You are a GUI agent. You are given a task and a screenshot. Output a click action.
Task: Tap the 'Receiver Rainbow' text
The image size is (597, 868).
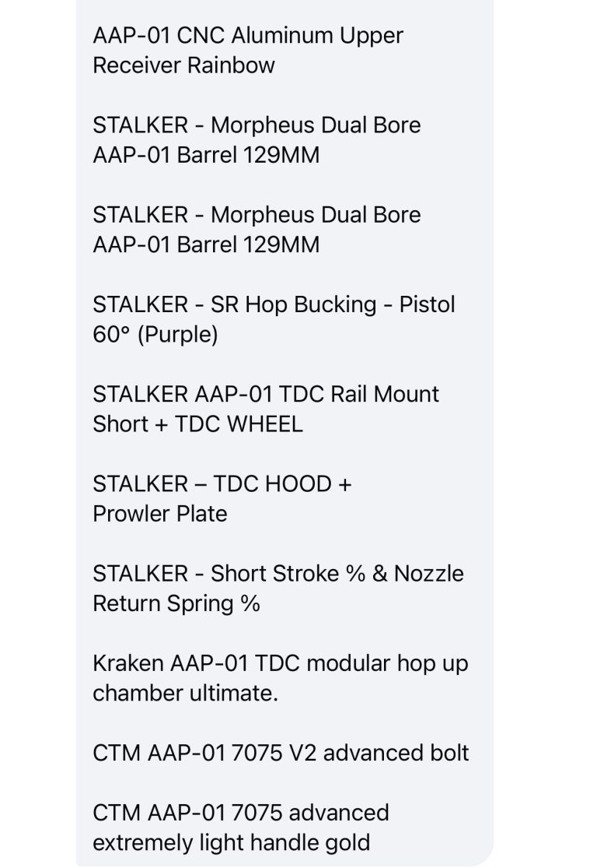click(183, 66)
